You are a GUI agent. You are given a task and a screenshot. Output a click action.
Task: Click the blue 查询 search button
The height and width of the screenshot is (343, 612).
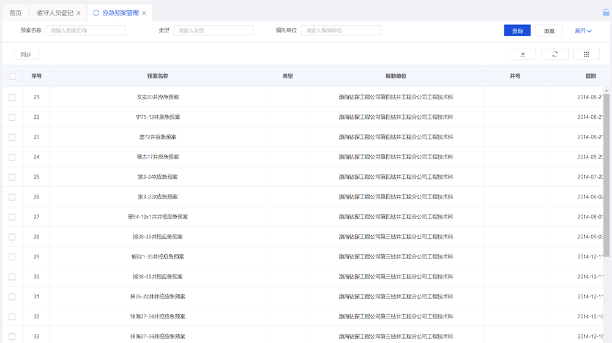517,31
